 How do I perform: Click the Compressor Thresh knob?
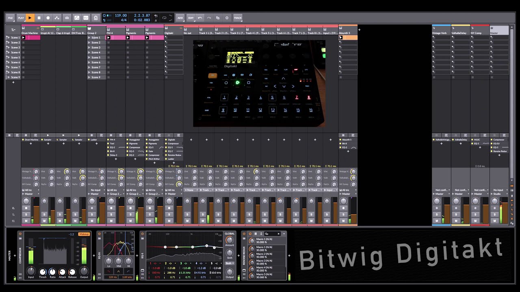click(43, 272)
